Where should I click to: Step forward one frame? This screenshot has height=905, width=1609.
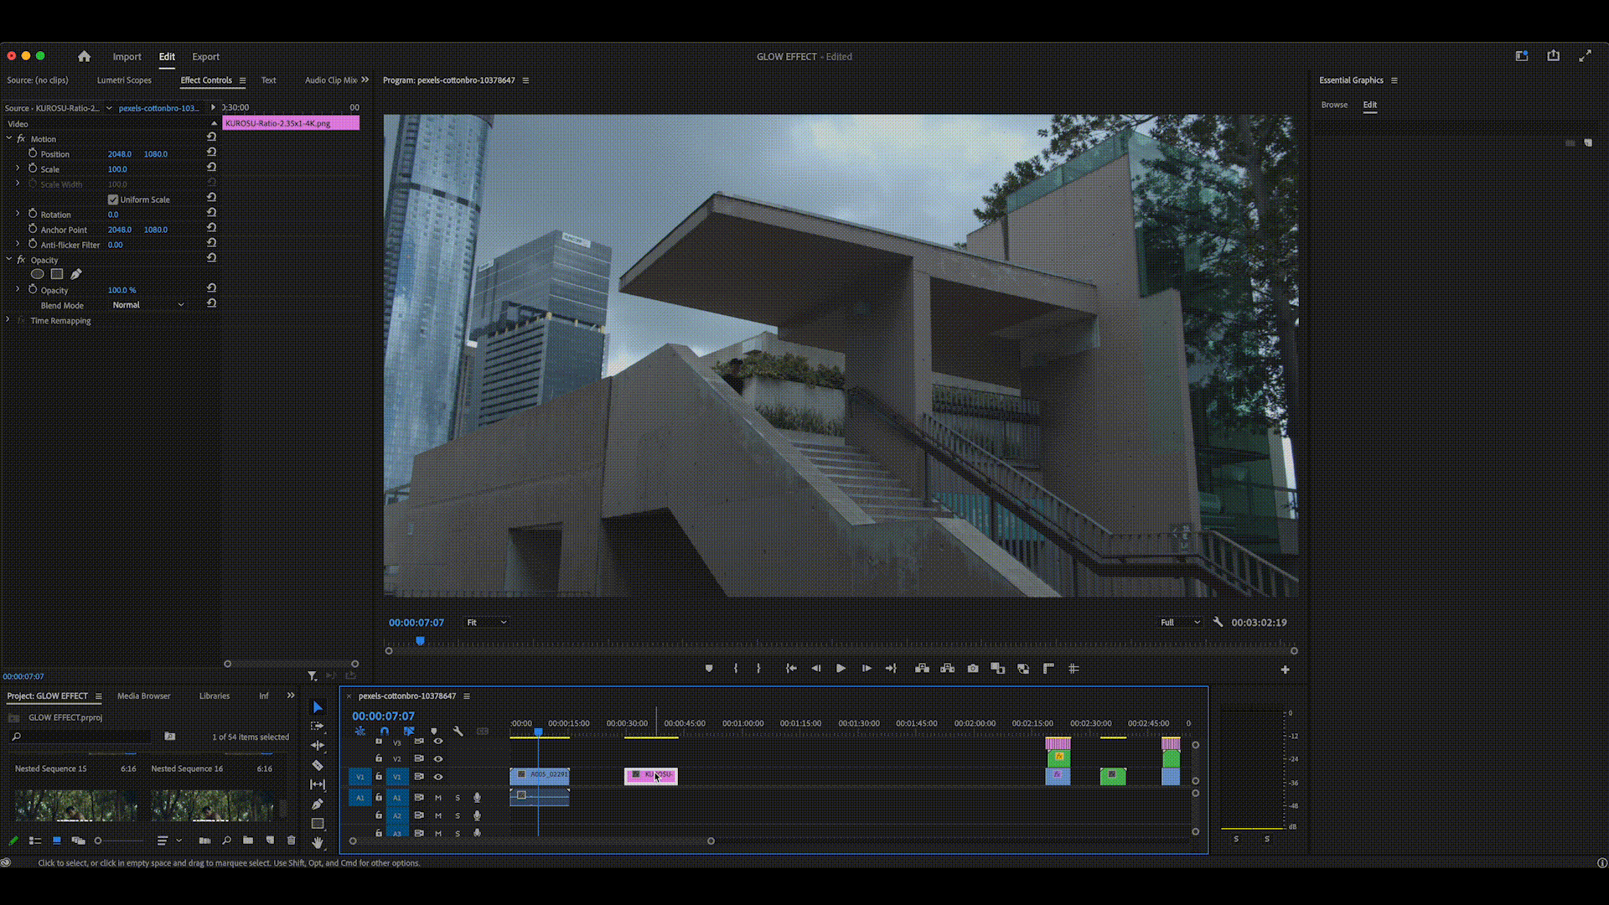[867, 669]
